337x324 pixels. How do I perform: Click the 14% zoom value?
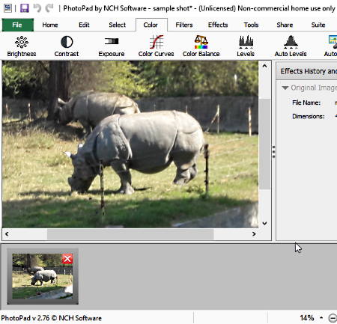(307, 318)
